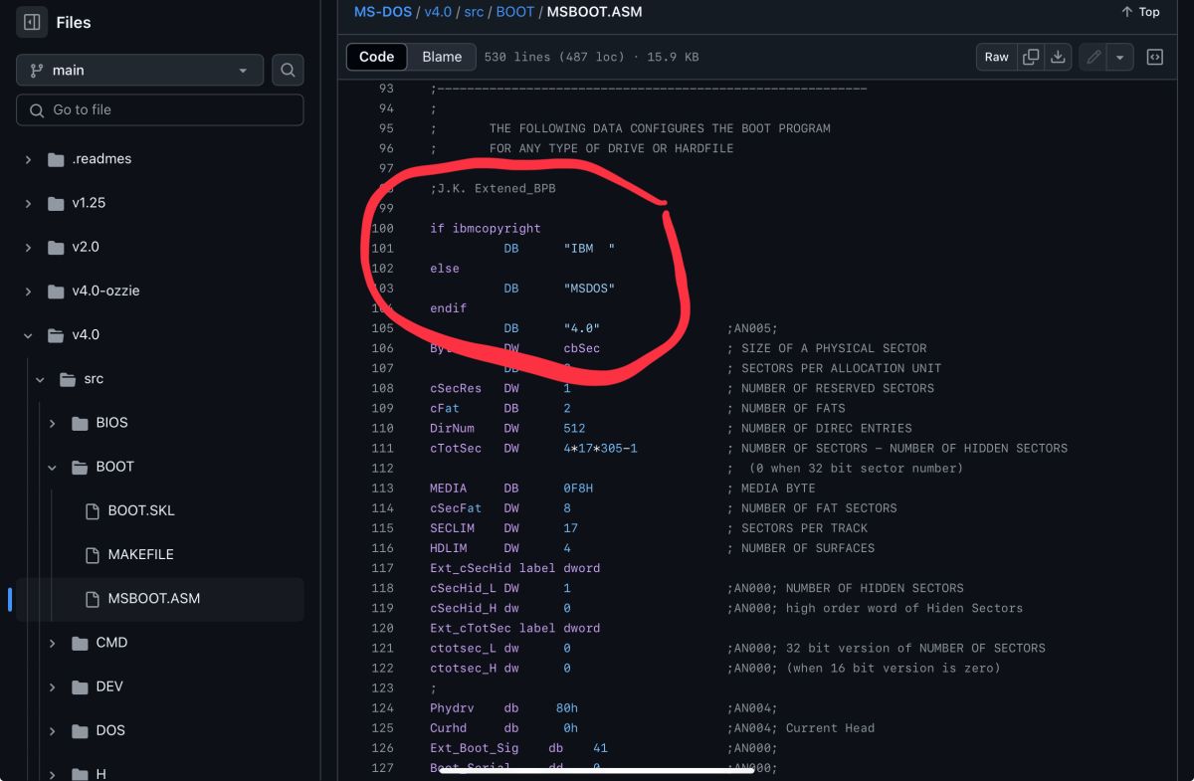Expand the CMD folder chevron
This screenshot has width=1194, height=781.
click(x=52, y=643)
